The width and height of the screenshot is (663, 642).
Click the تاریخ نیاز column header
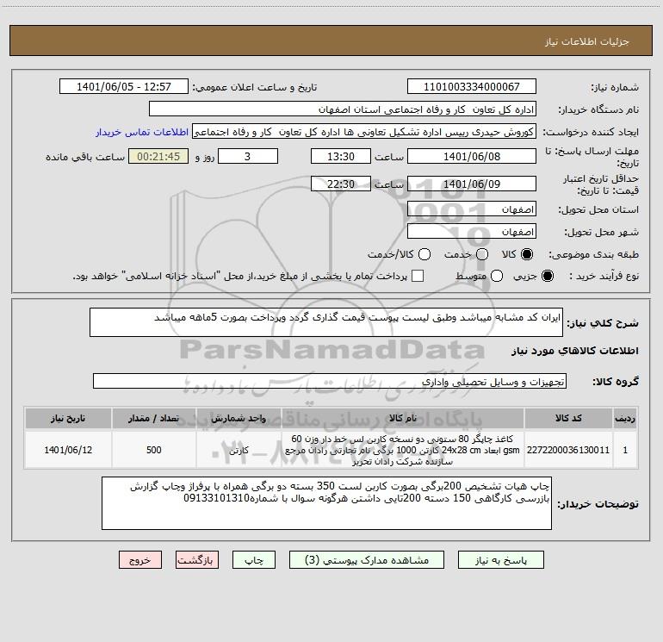[68, 418]
